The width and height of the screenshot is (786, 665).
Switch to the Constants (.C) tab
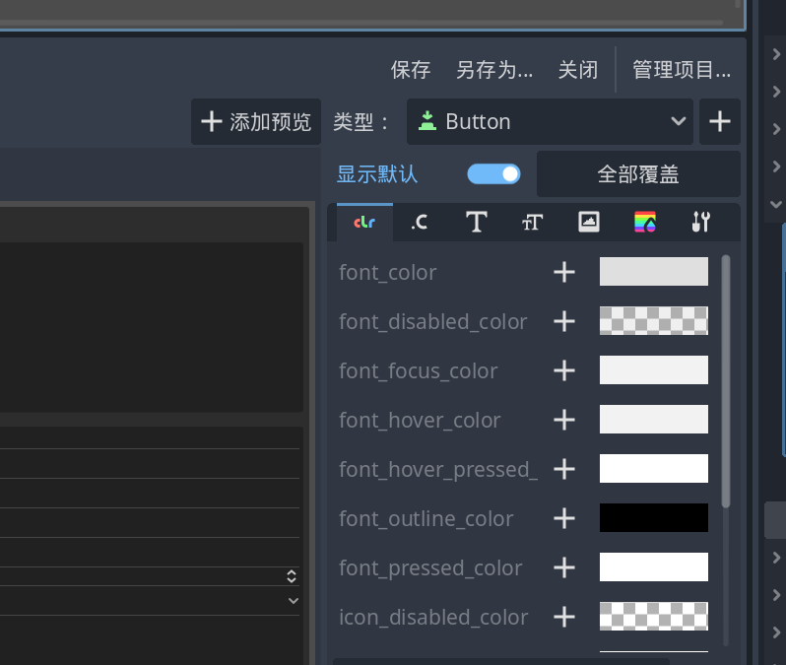pyautogui.click(x=420, y=223)
